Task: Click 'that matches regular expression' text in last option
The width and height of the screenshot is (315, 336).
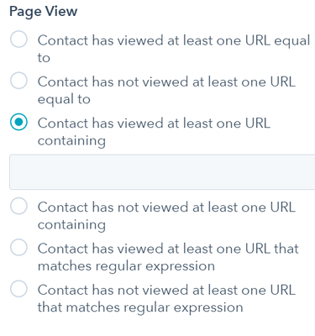Action: [140, 307]
